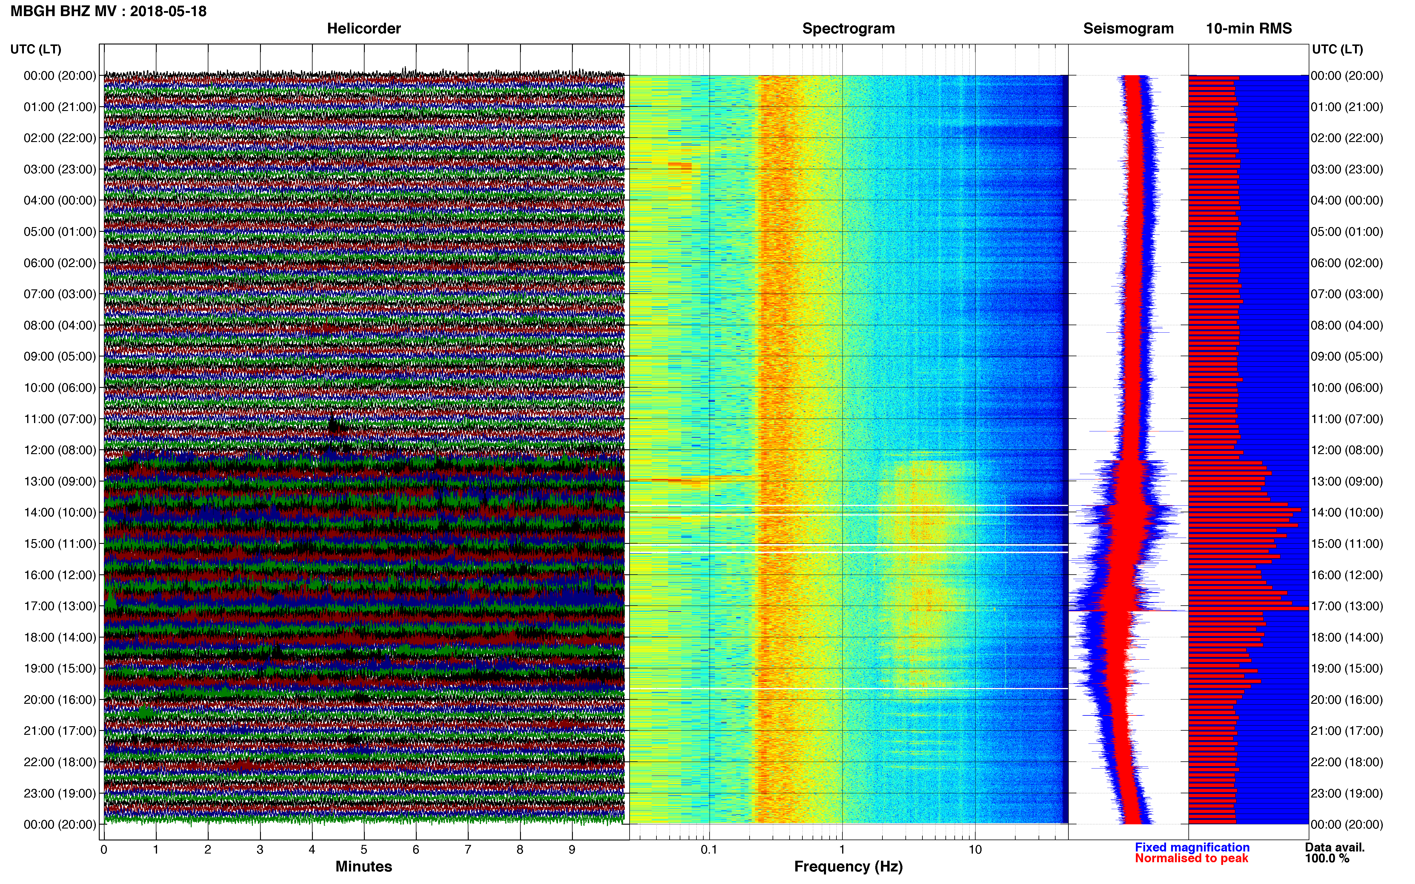Click the 7 tick on the Minutes axis

[468, 849]
